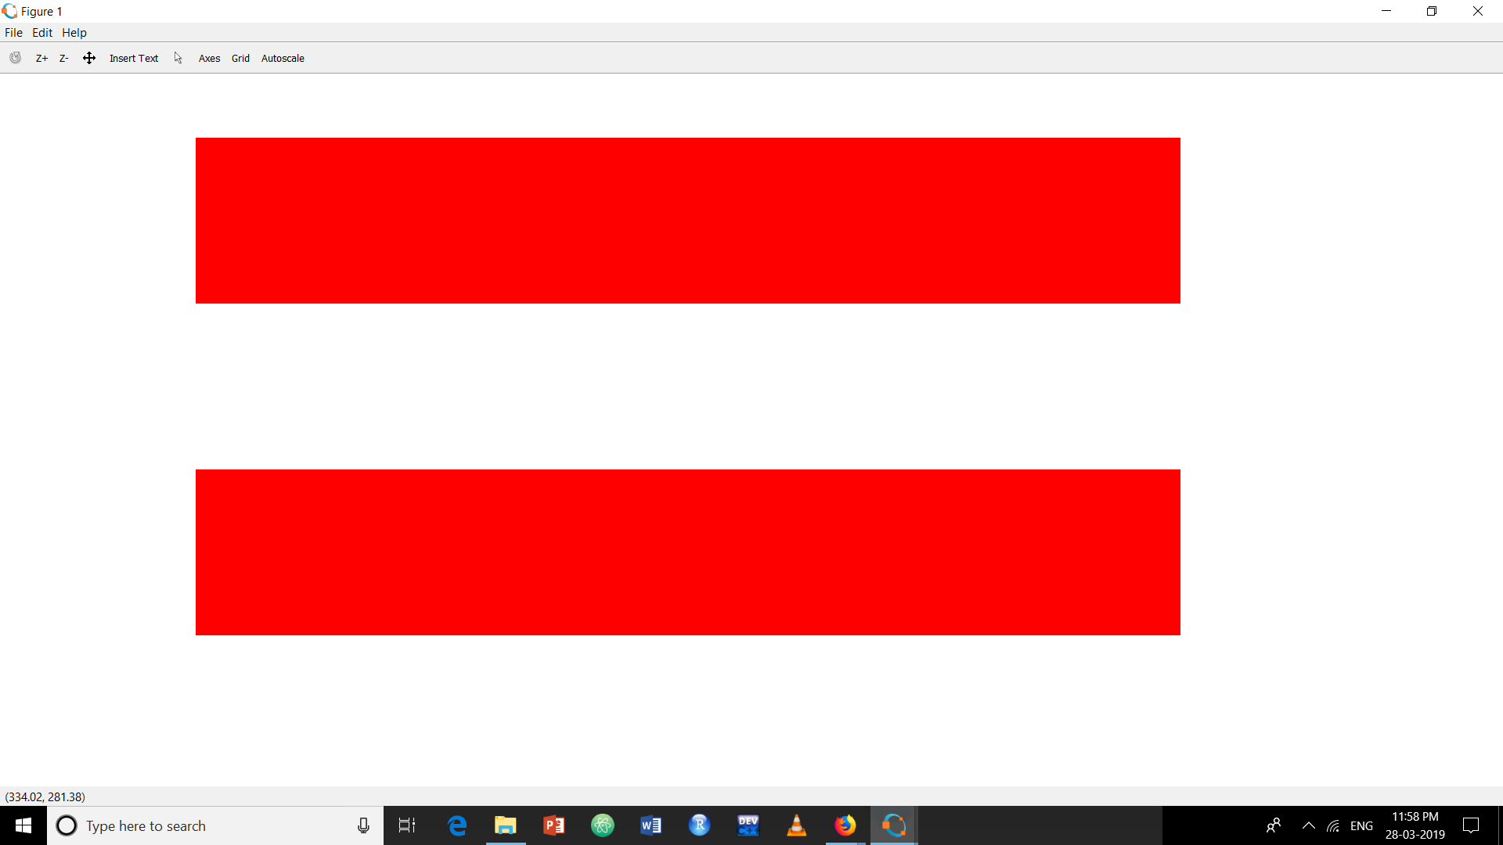Open the Autoscale dropdown options
Viewport: 1503px width, 845px height.
pos(282,58)
